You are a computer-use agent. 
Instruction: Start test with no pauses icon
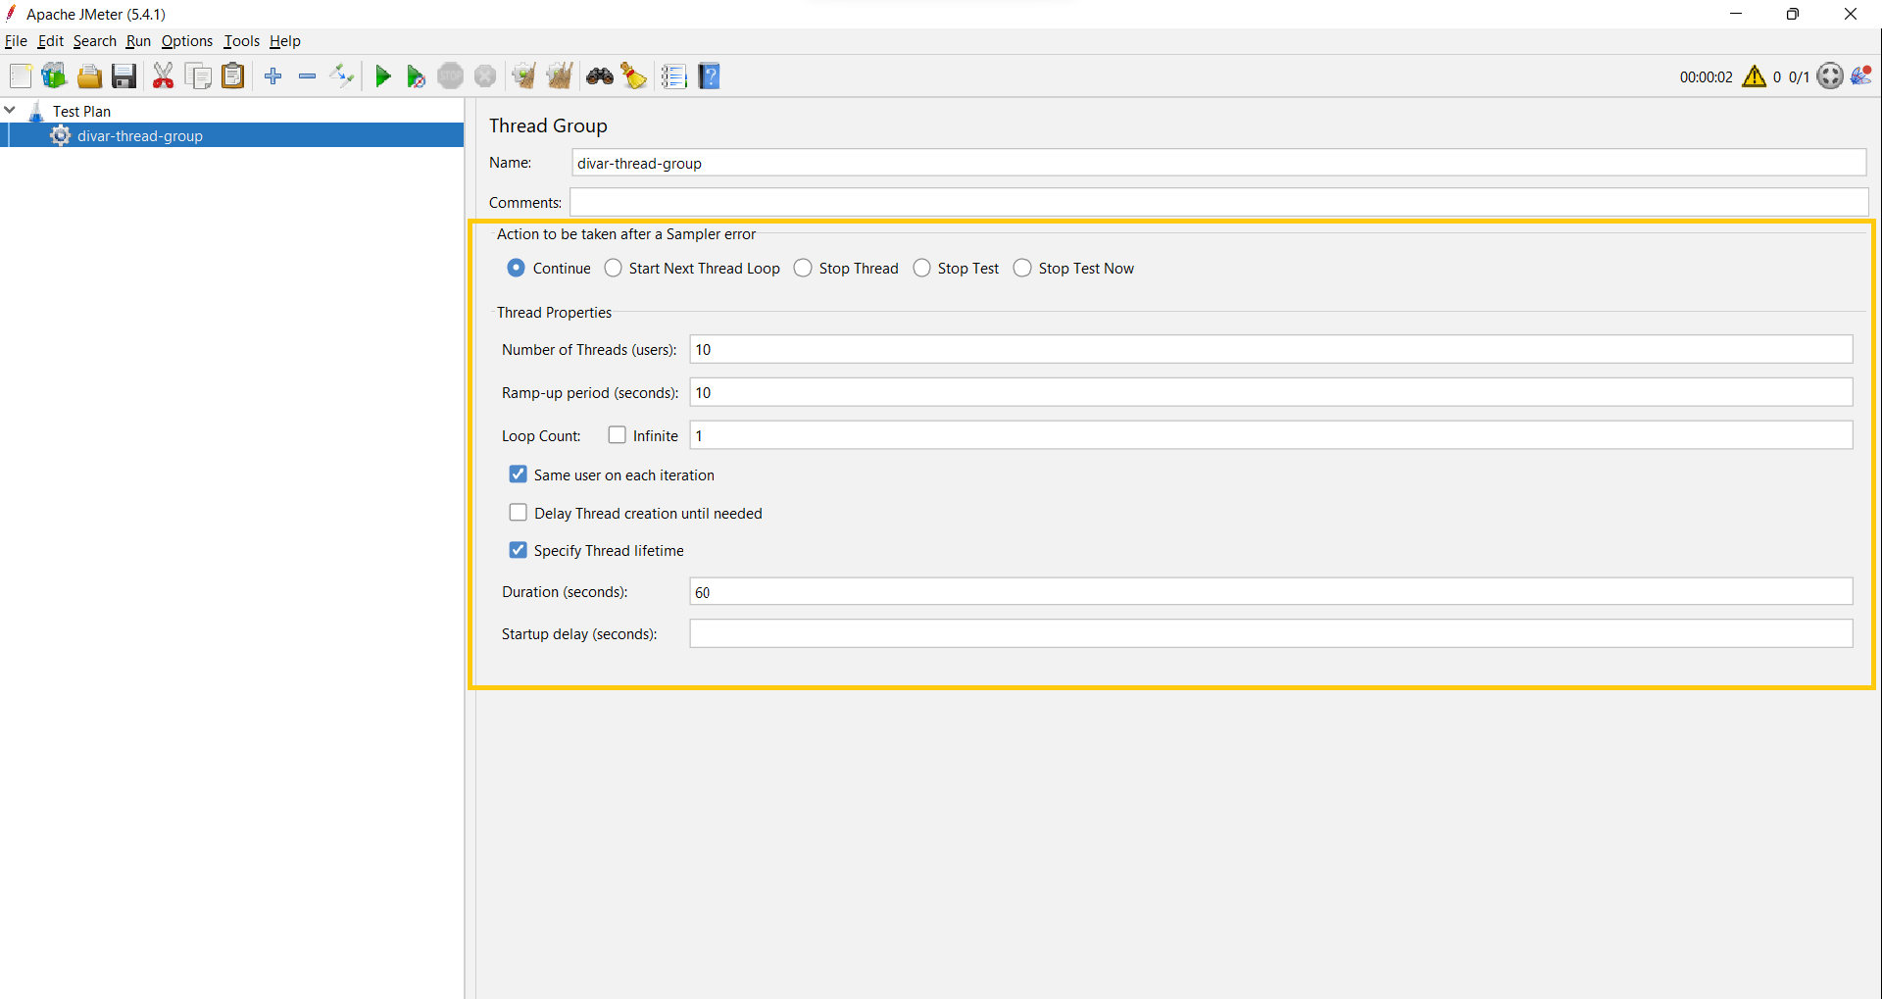click(416, 76)
